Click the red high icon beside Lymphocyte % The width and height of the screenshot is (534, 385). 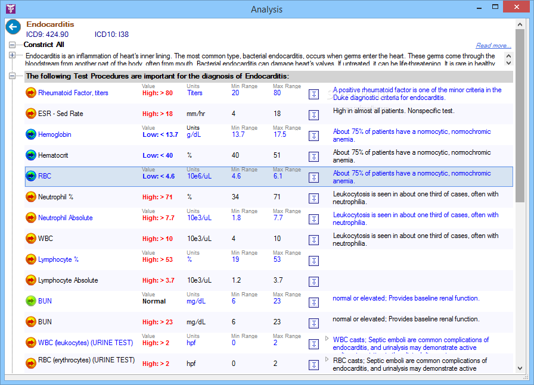click(31, 259)
